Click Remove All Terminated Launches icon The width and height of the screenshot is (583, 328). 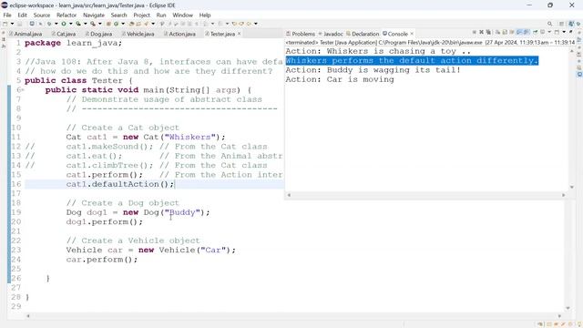(488, 33)
